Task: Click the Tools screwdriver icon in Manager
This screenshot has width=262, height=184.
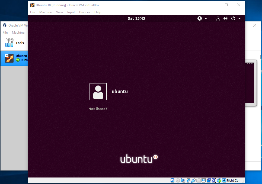Action: coord(9,43)
